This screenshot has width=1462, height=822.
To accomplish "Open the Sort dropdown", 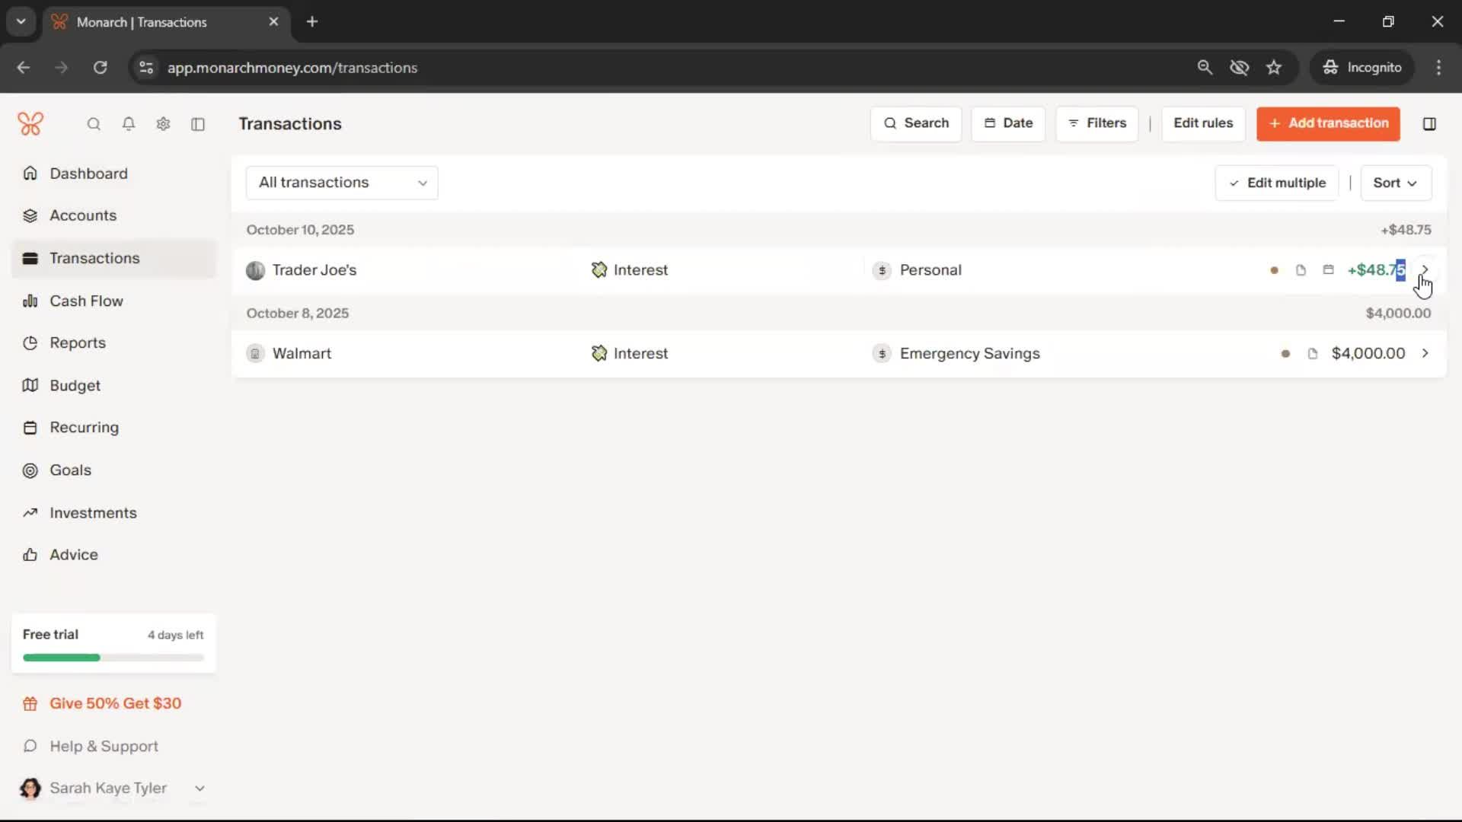I will coord(1395,183).
